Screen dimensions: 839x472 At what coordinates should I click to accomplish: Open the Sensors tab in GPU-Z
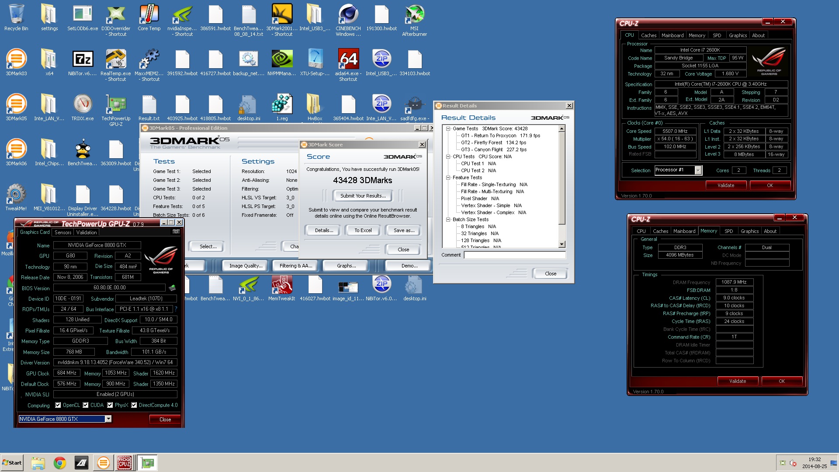(63, 233)
